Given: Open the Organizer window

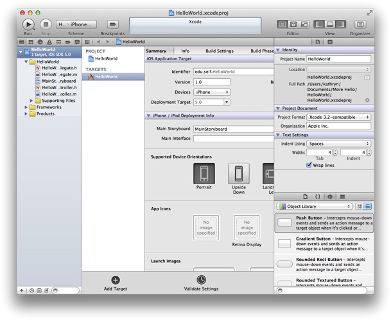Looking at the screenshot, I should click(360, 24).
